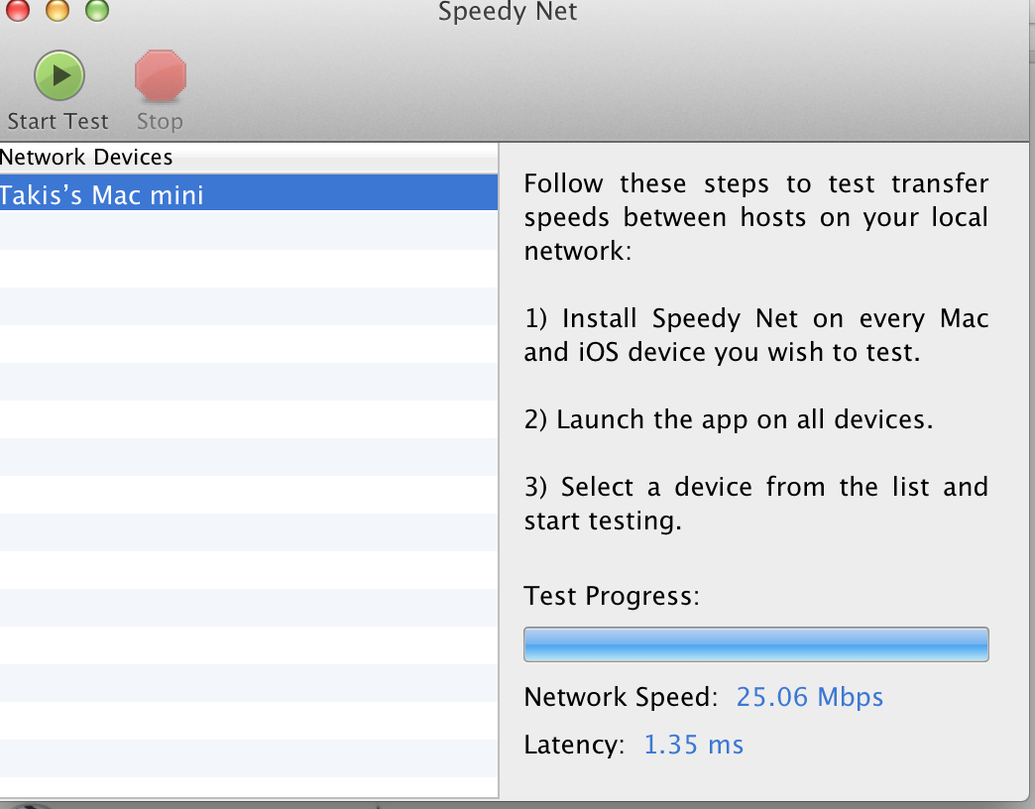Viewport: 1035px width, 809px height.
Task: Click the Test Progress bar
Action: pos(755,644)
